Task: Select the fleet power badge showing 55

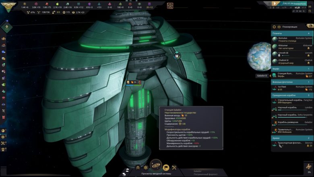Action: 134,82
